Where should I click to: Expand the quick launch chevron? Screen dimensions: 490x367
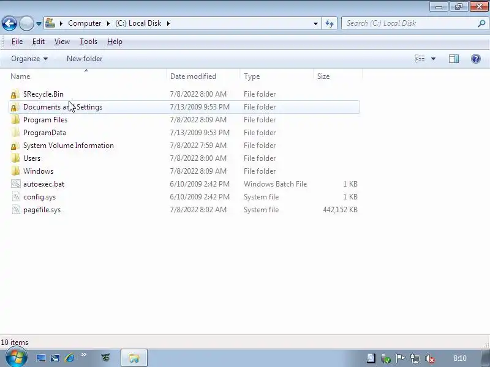84,355
